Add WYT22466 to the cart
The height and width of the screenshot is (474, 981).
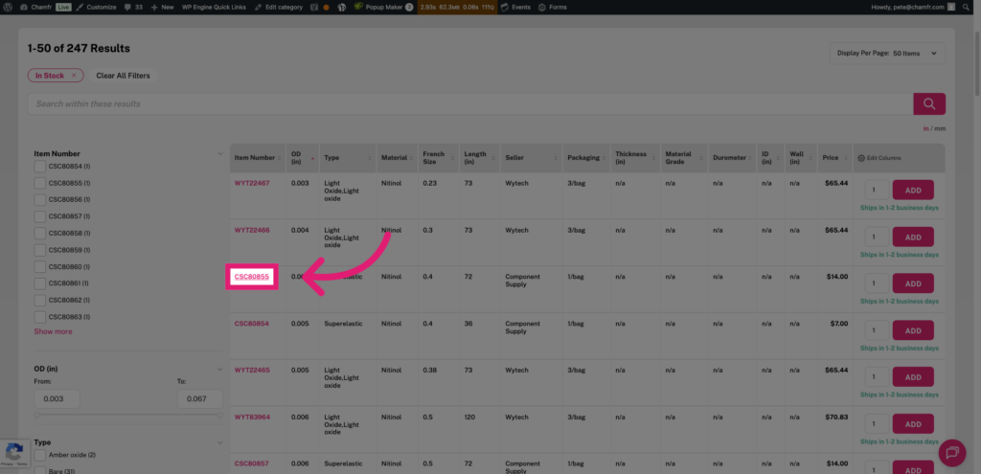[913, 237]
